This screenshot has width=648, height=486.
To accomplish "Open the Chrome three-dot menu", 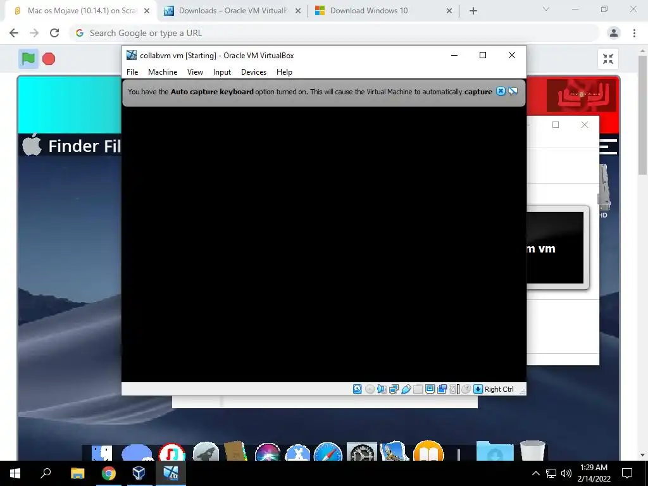I will [634, 33].
